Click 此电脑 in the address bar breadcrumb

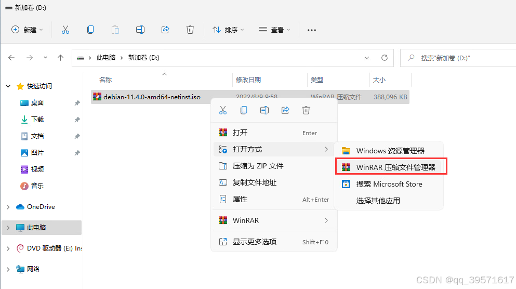click(x=106, y=58)
